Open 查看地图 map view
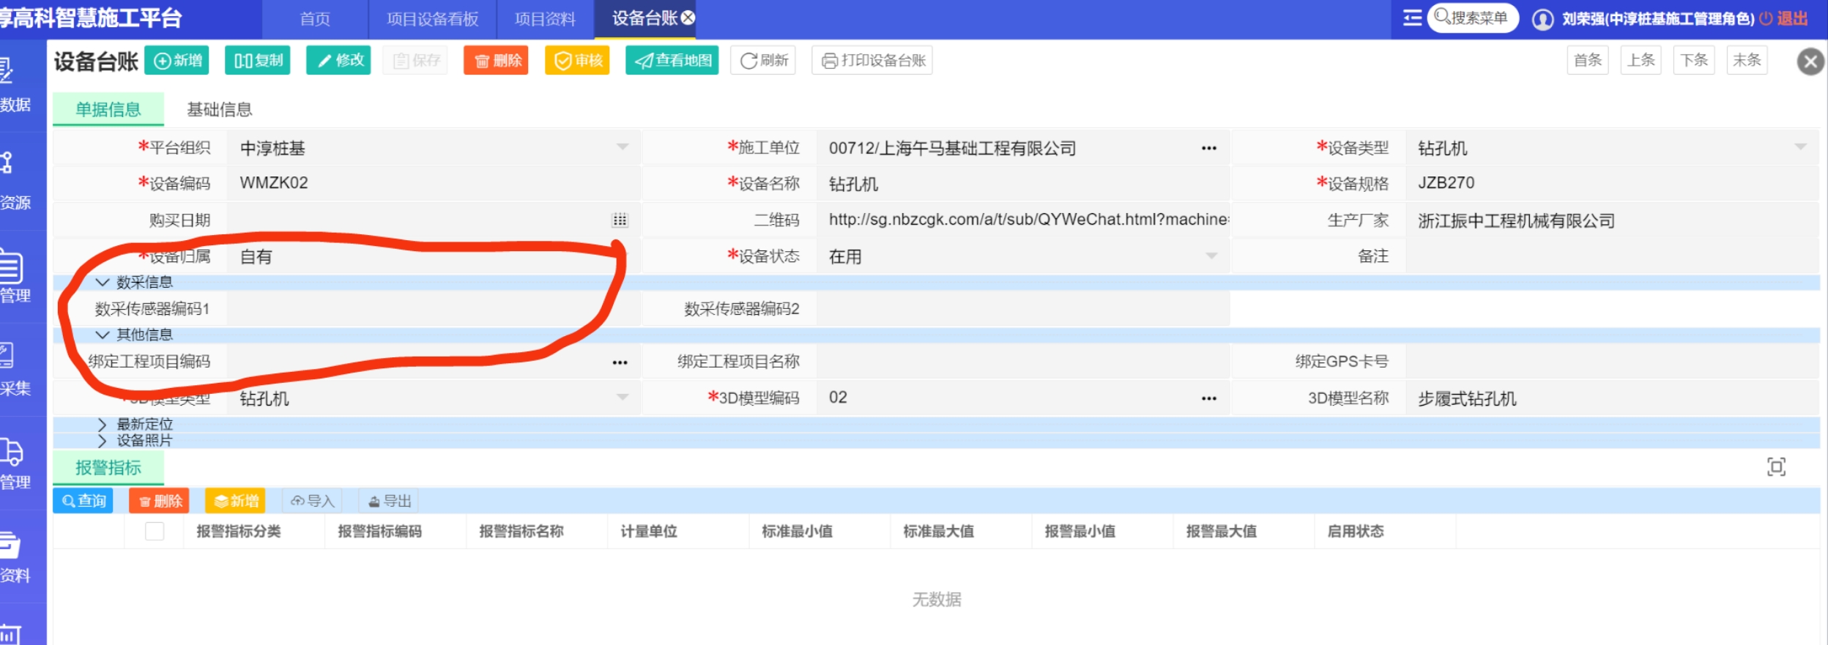The height and width of the screenshot is (645, 1828). (672, 61)
